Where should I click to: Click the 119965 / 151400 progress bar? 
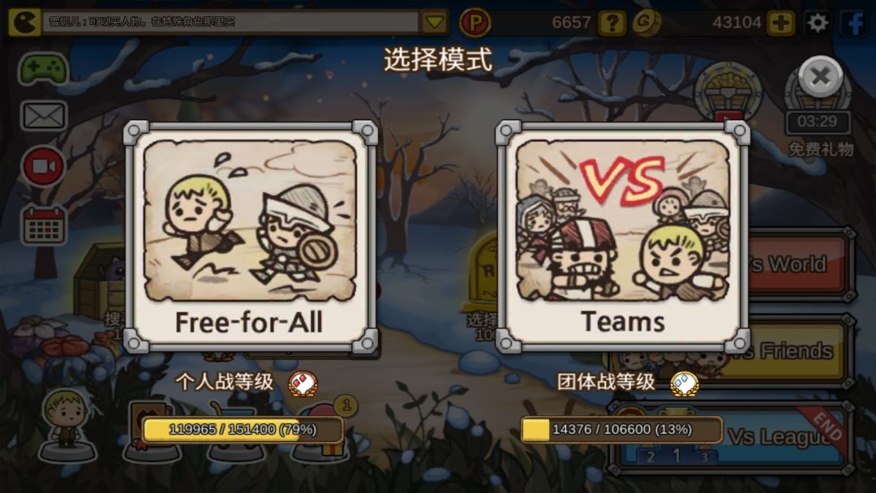243,430
